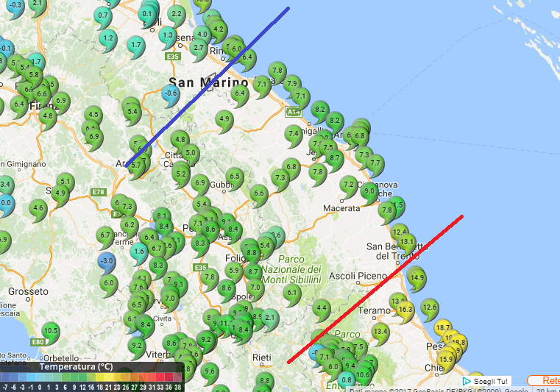The image size is (560, 392).
Task: Select the teal 1.6 station marker
Action: (x=139, y=252)
